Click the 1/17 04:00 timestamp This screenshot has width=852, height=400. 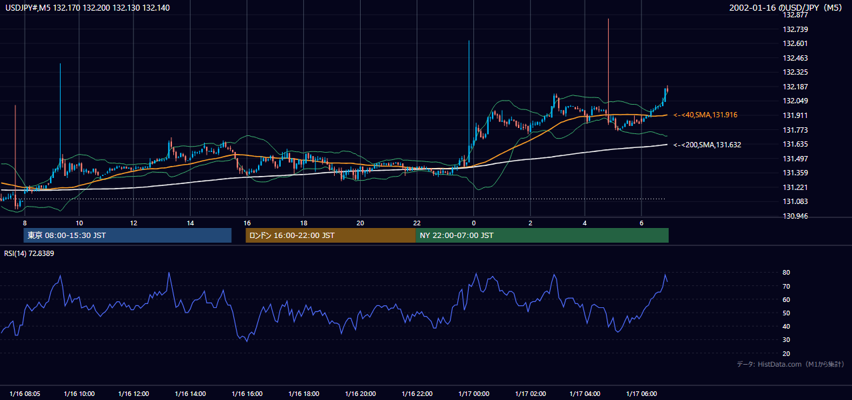[x=585, y=393]
